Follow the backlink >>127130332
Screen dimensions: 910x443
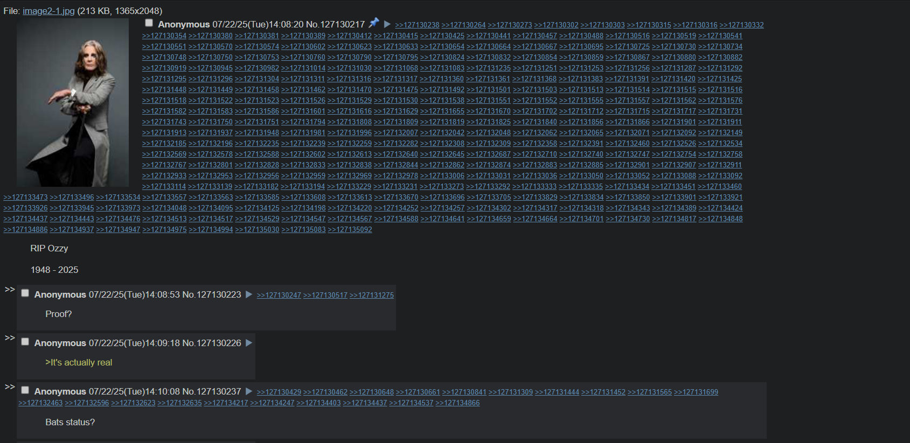[741, 25]
